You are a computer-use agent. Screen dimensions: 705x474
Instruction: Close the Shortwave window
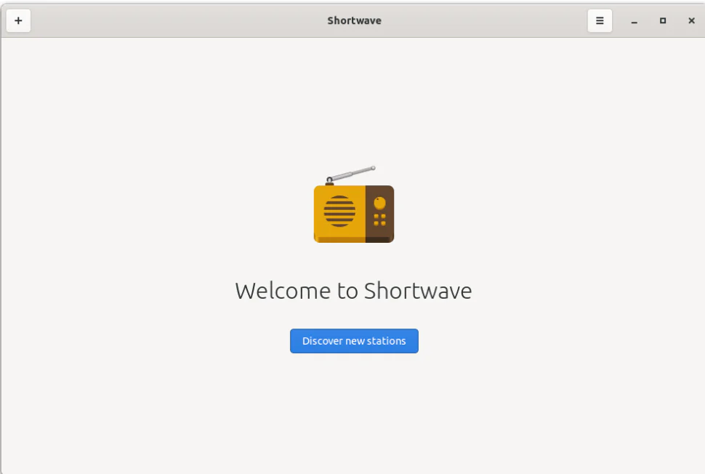point(691,20)
